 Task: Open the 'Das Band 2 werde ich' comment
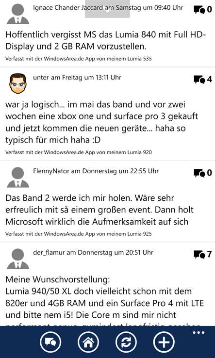[x=99, y=210]
